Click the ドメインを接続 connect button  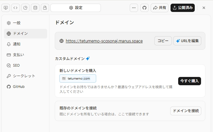click(x=186, y=111)
